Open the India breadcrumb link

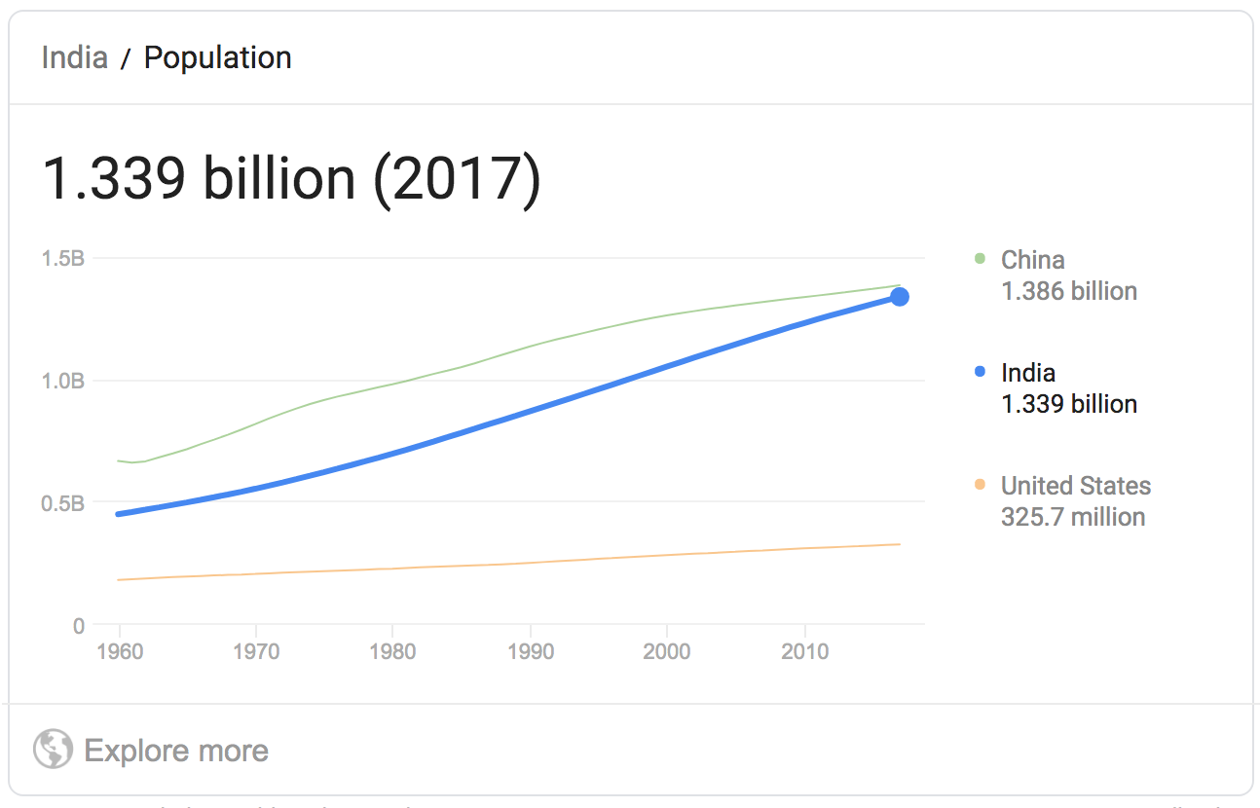pyautogui.click(x=74, y=57)
